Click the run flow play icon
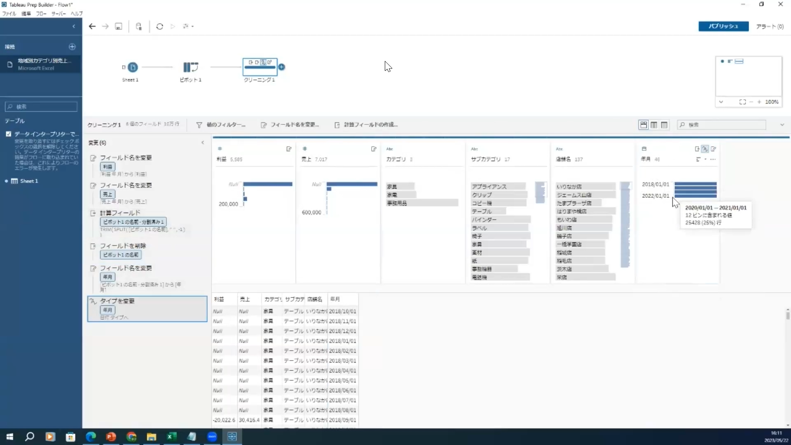Viewport: 791px width, 445px height. [x=173, y=26]
